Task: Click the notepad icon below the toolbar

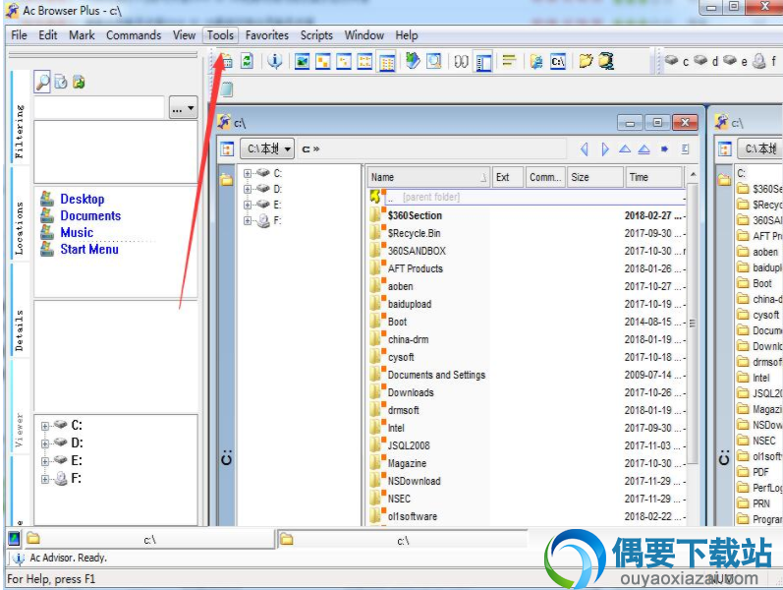Action: pos(226,89)
